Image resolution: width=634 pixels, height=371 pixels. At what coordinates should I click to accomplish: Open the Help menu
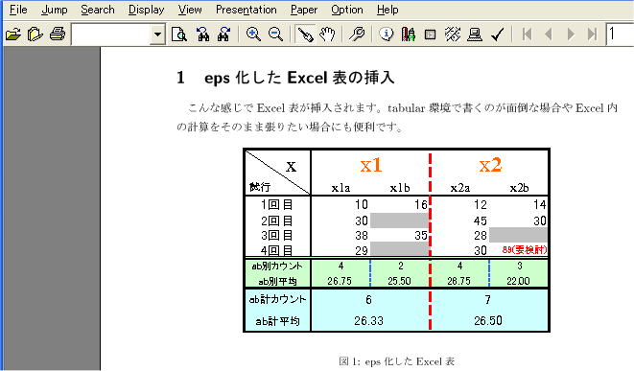387,10
